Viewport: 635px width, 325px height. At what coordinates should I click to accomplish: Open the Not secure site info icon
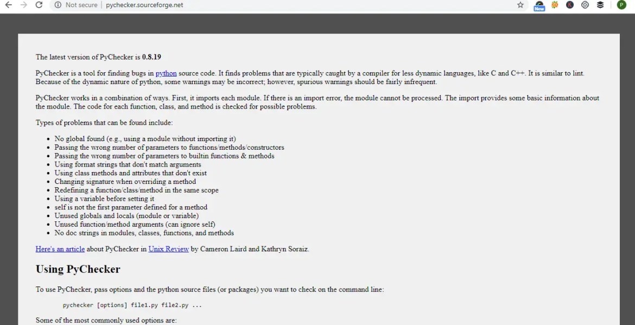[x=58, y=5]
